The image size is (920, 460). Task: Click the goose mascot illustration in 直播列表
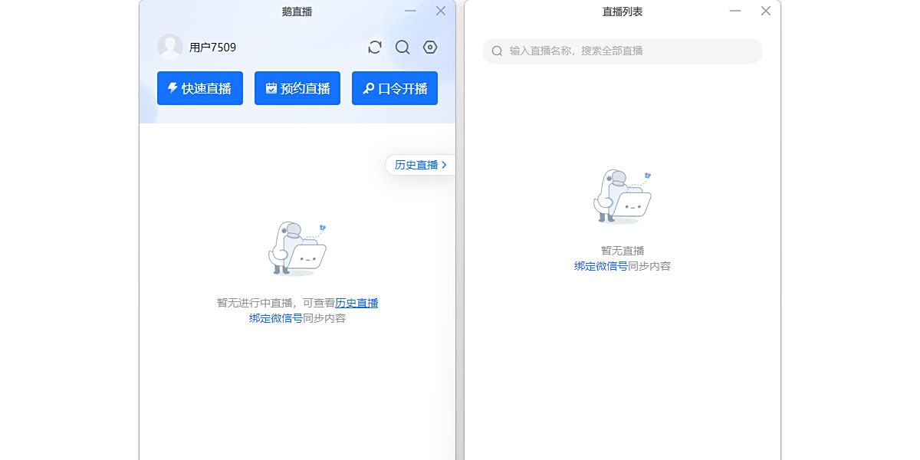tap(623, 195)
